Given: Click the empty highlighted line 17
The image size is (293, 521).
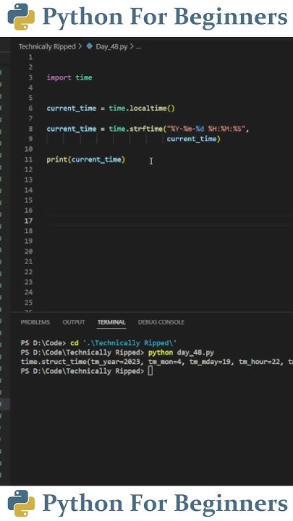Looking at the screenshot, I should point(169,221).
